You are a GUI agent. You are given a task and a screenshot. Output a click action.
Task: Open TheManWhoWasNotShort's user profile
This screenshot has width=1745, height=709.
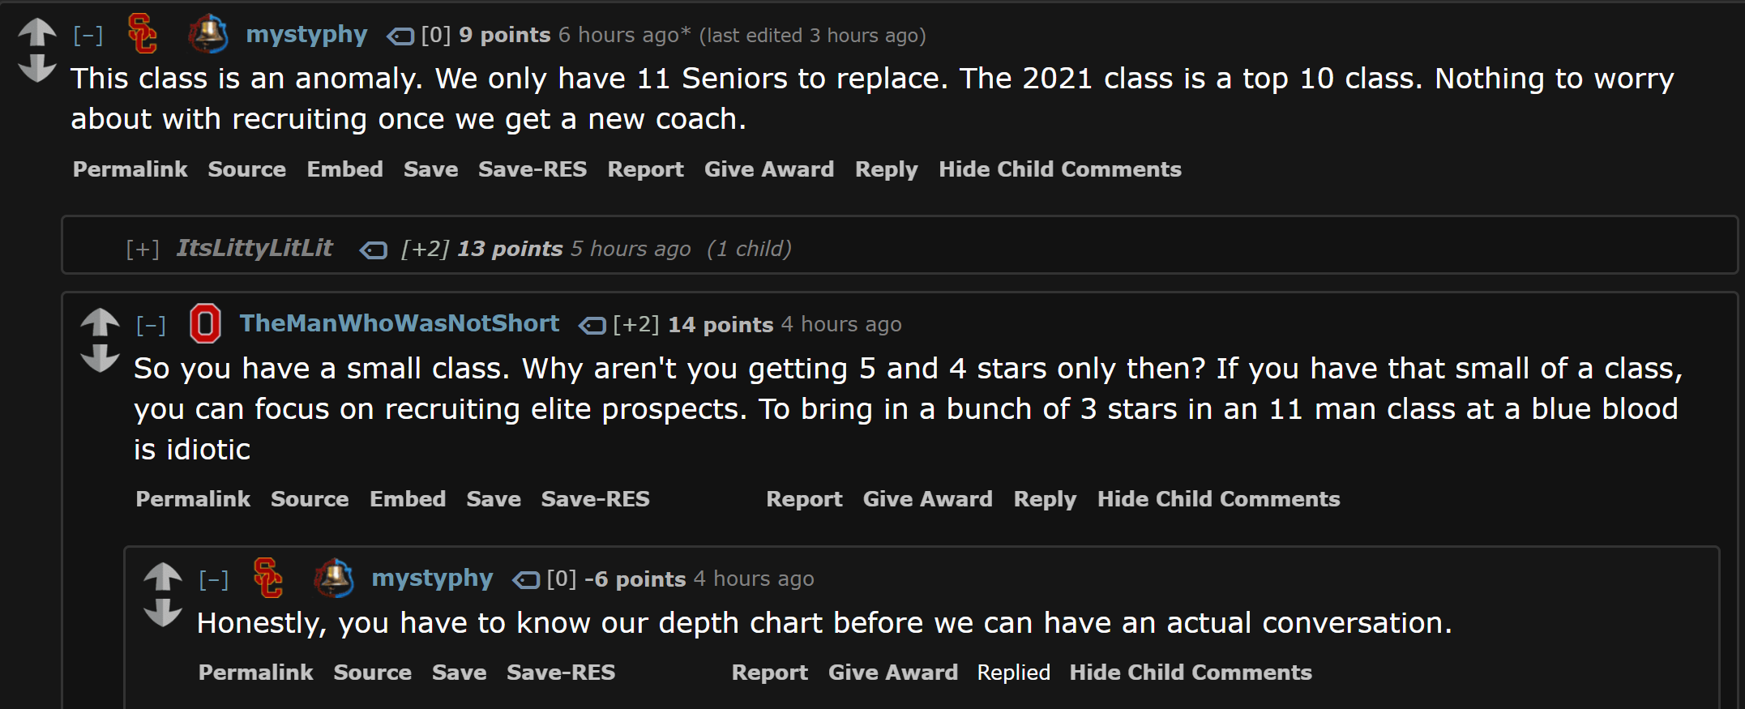tap(399, 323)
